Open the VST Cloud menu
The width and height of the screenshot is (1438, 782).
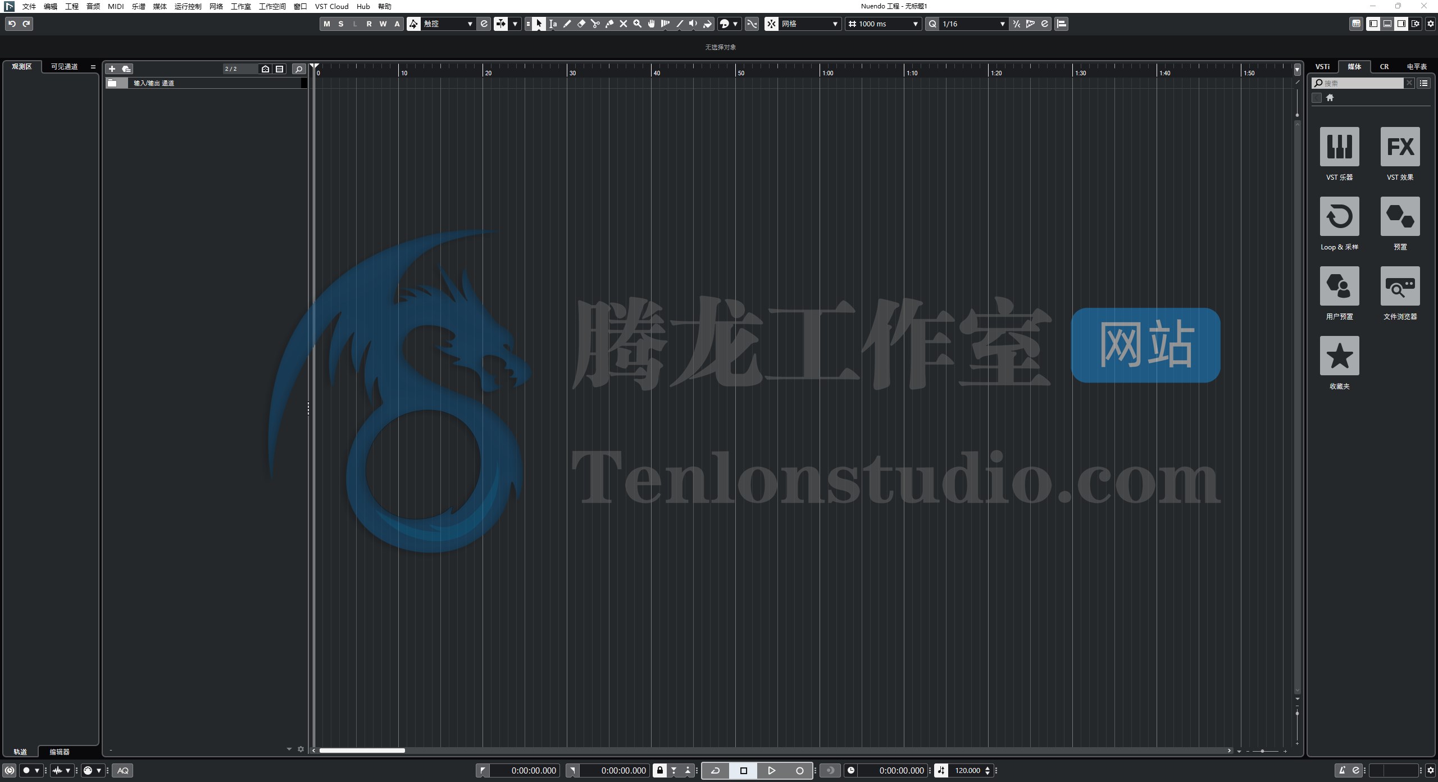pos(331,6)
